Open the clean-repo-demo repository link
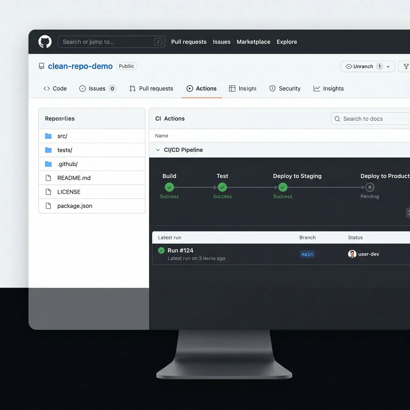410x410 pixels. click(x=80, y=66)
